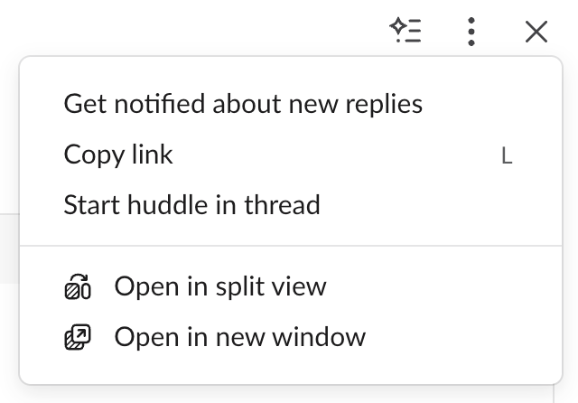Click the L shortcut hint beside Copy link
The height and width of the screenshot is (403, 578).
pyautogui.click(x=507, y=155)
